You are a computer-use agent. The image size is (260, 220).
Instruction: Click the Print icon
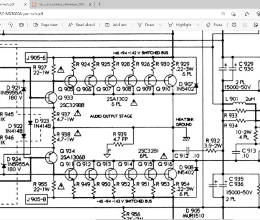tap(234, 25)
